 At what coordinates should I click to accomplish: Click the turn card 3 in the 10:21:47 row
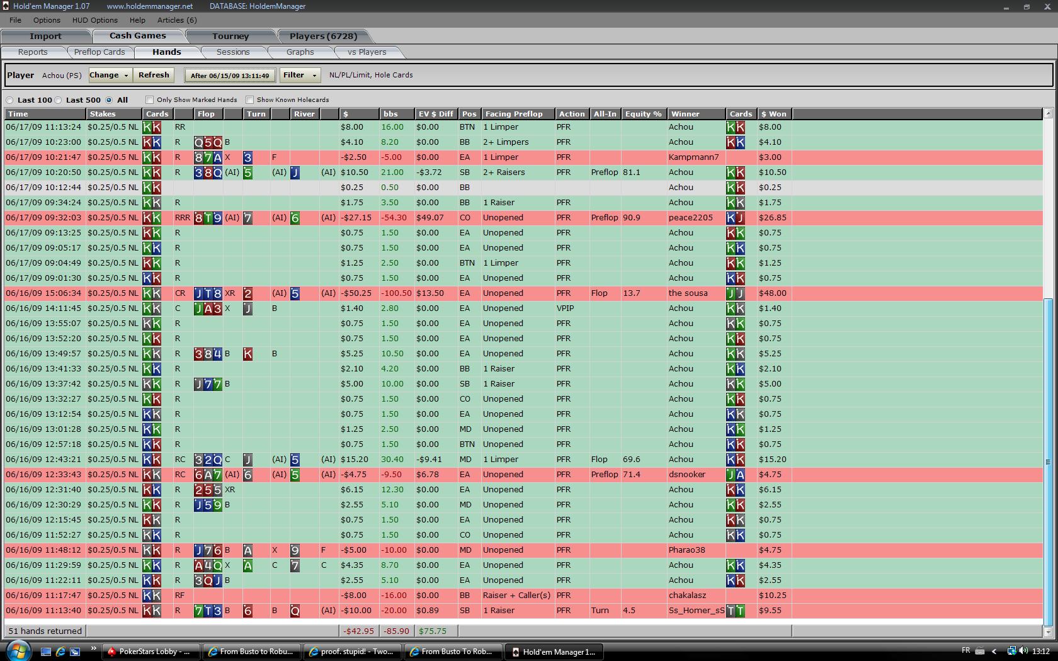247,157
